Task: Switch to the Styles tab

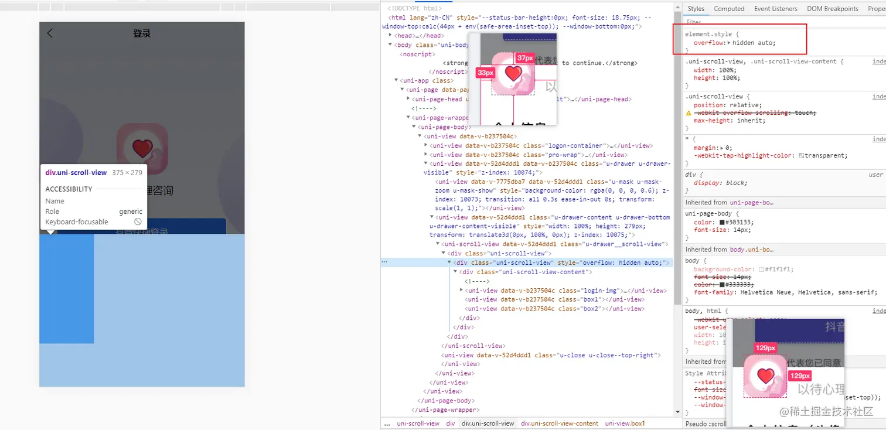Action: (696, 9)
